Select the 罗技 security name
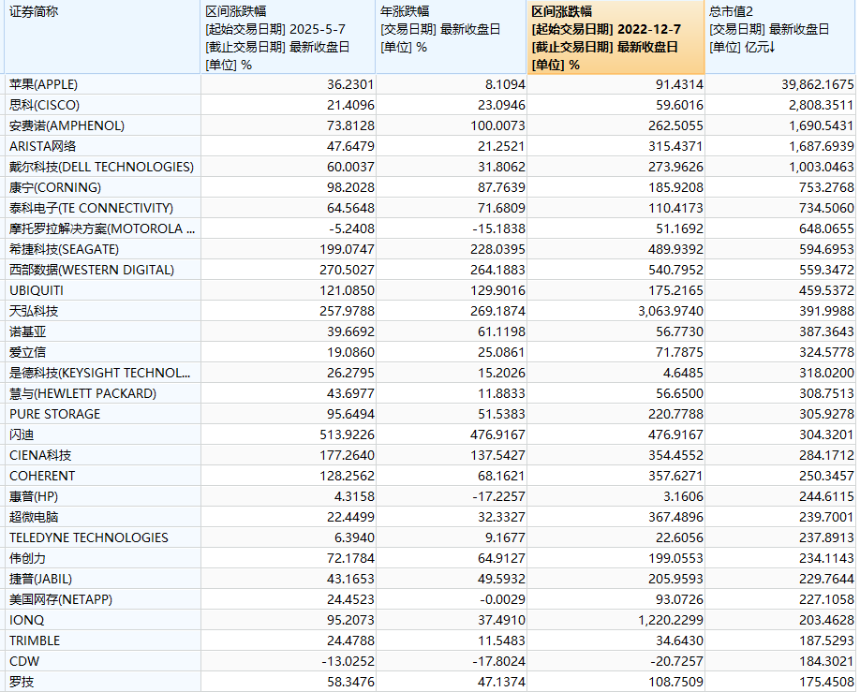Viewport: 860px width, 692px height. [22, 682]
